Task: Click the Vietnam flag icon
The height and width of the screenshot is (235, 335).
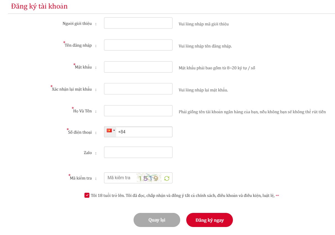Action: [109, 131]
